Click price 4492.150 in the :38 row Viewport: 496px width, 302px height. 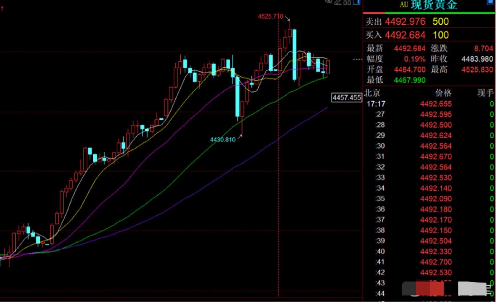tap(436, 231)
